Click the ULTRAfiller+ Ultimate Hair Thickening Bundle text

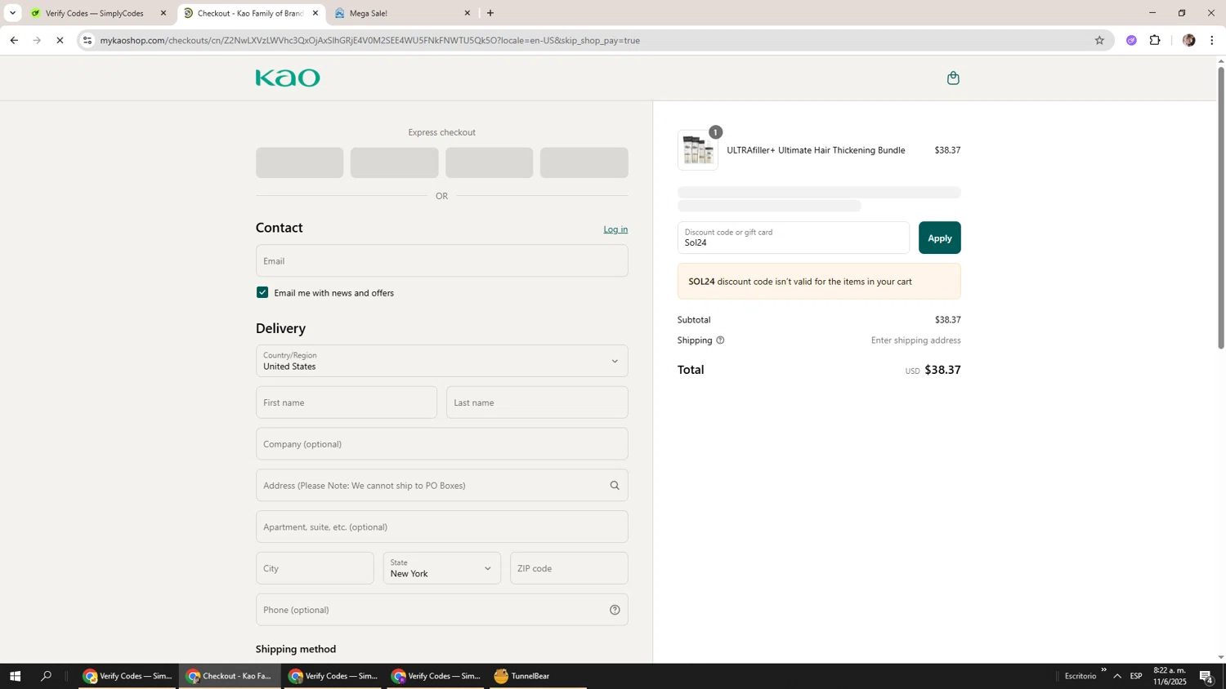[x=816, y=150]
